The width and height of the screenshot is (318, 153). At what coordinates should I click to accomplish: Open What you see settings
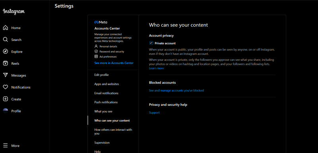pyautogui.click(x=103, y=111)
